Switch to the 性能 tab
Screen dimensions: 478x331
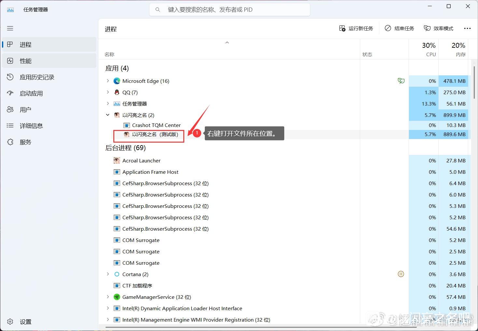pos(49,61)
